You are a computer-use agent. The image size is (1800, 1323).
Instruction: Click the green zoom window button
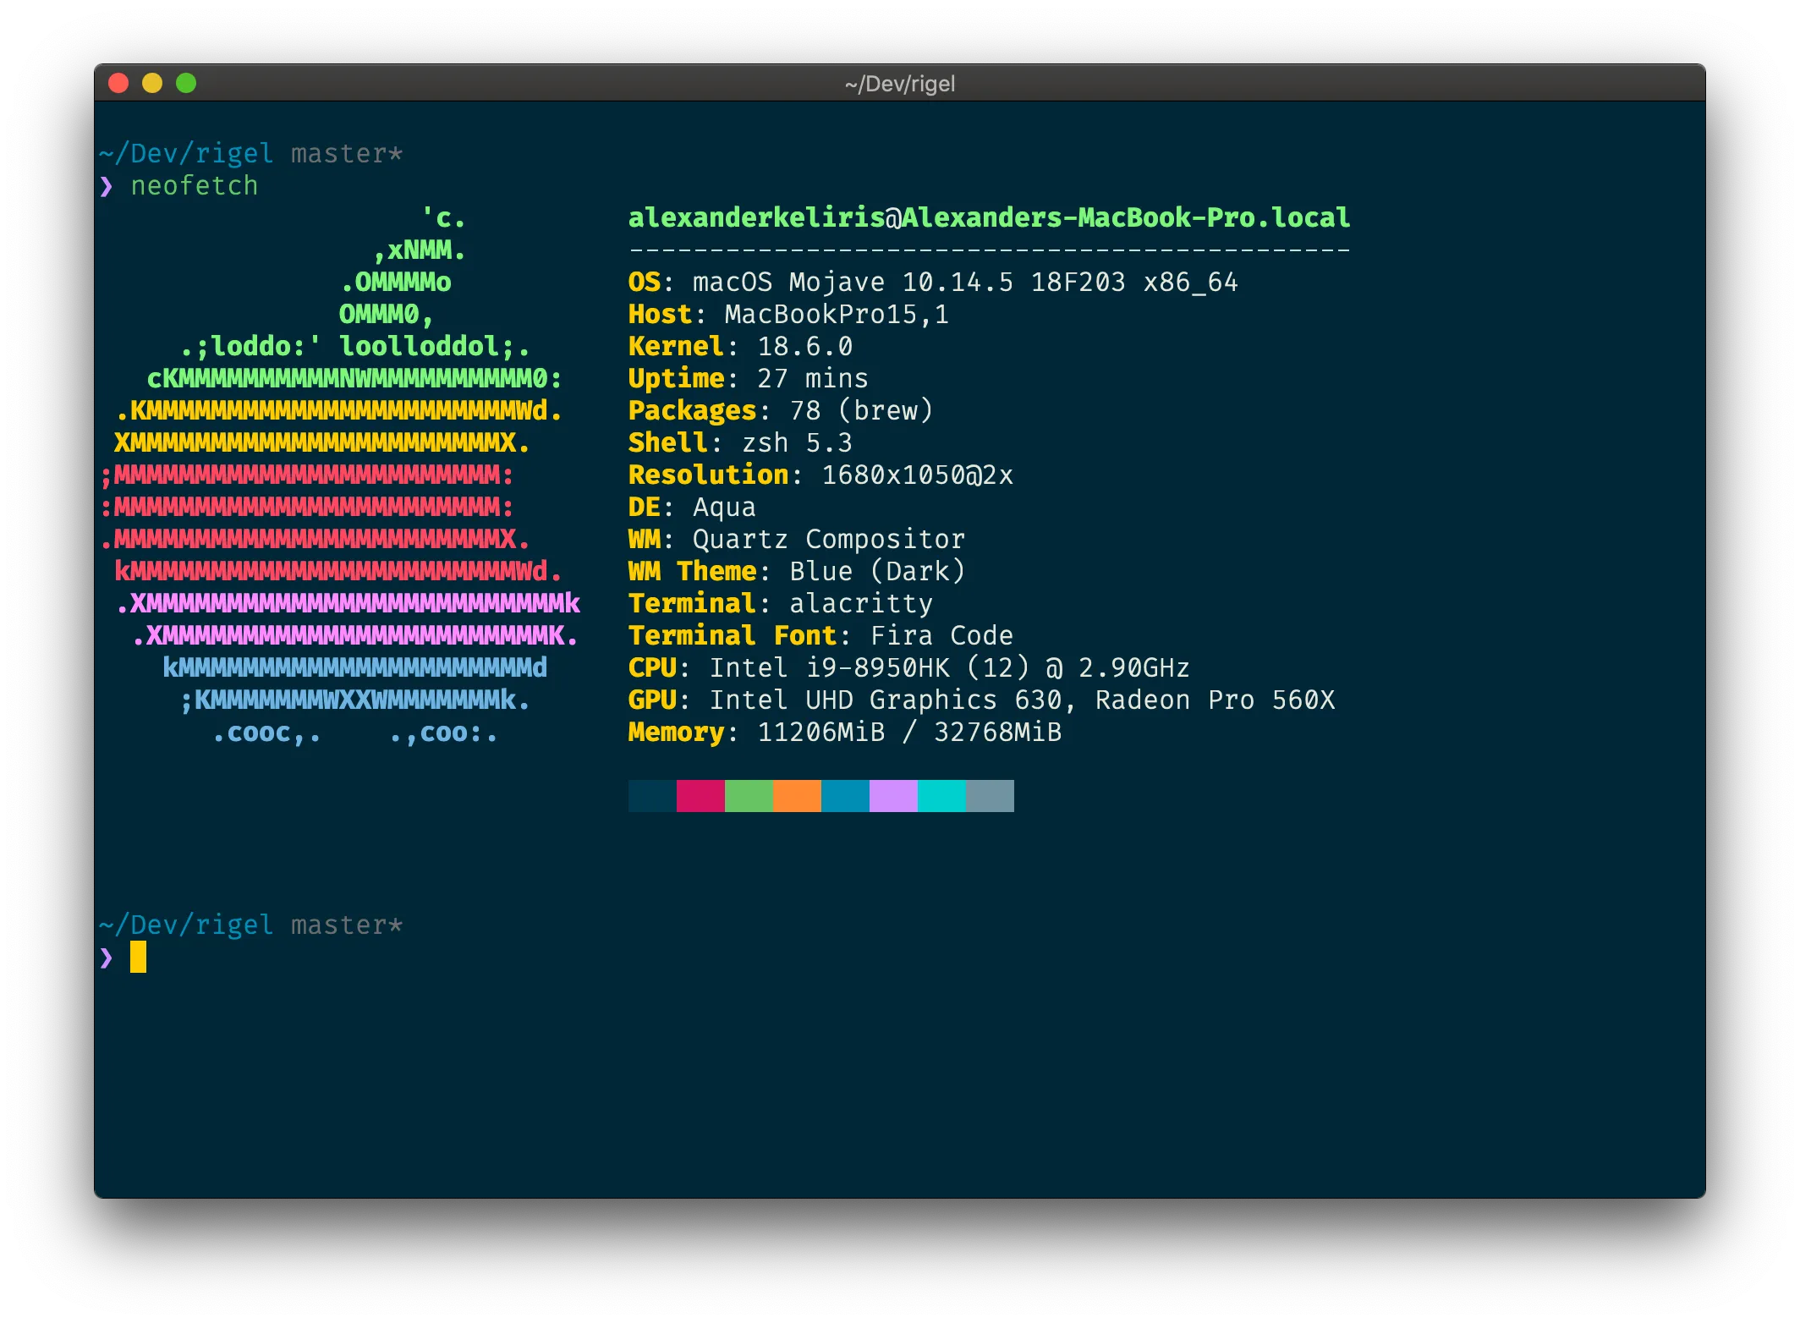186,83
